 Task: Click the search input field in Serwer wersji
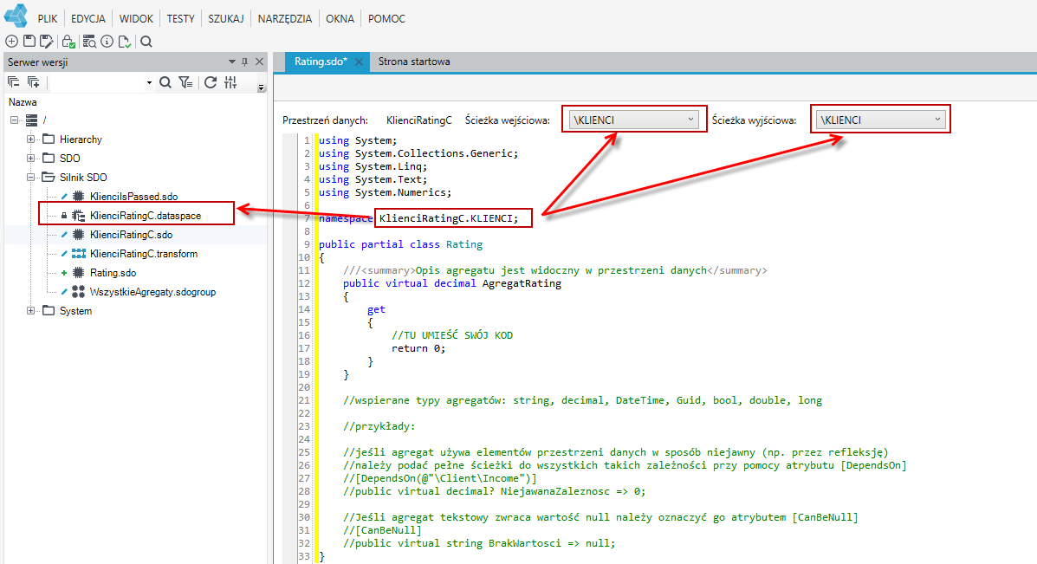coord(96,82)
